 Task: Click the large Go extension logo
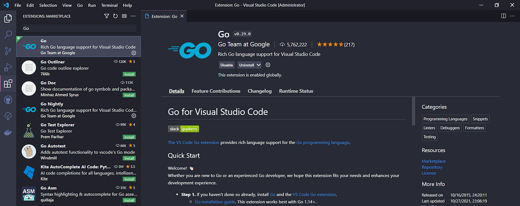(189, 50)
